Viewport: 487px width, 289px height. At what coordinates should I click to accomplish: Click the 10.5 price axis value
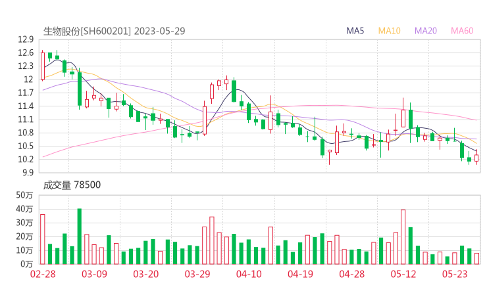tap(26, 146)
